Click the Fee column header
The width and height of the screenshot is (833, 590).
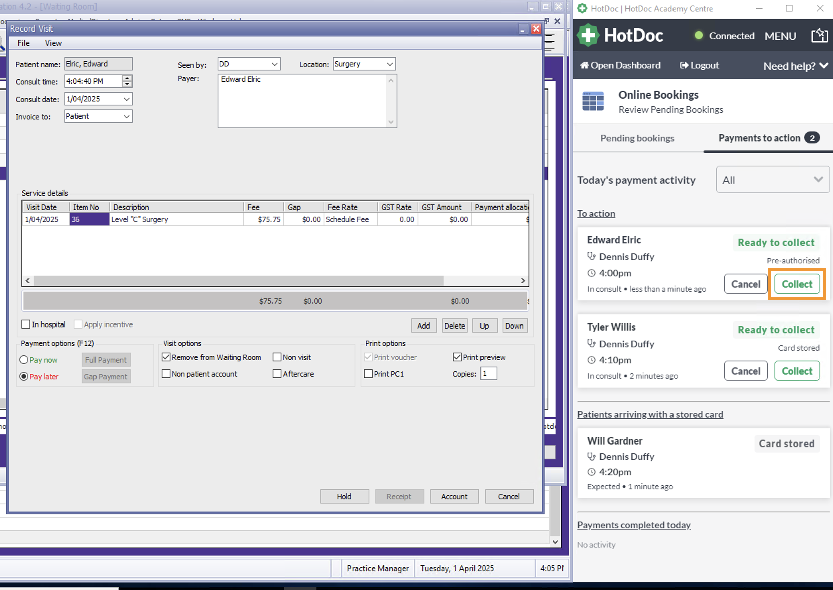(x=264, y=207)
